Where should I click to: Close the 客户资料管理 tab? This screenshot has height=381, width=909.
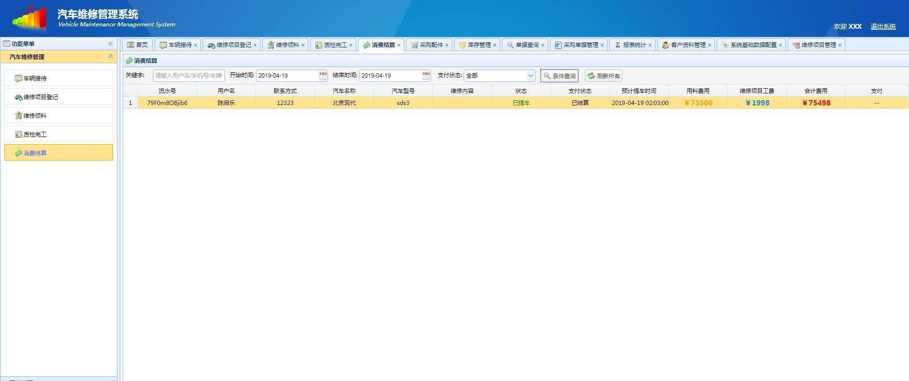(x=710, y=45)
